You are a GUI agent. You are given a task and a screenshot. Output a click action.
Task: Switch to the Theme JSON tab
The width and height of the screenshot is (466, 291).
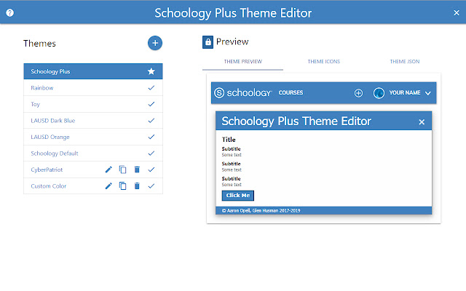(x=405, y=61)
